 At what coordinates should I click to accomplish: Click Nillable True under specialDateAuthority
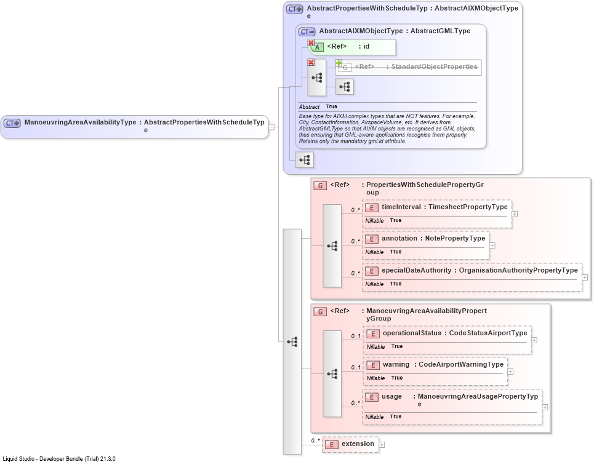coord(383,284)
